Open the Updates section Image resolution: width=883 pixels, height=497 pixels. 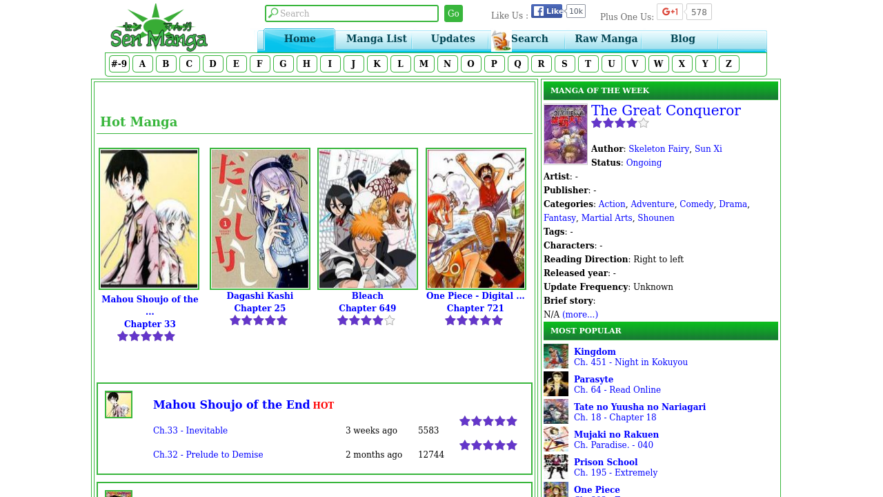click(453, 38)
